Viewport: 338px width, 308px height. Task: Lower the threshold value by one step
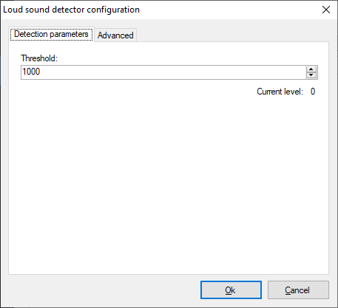tap(311, 75)
